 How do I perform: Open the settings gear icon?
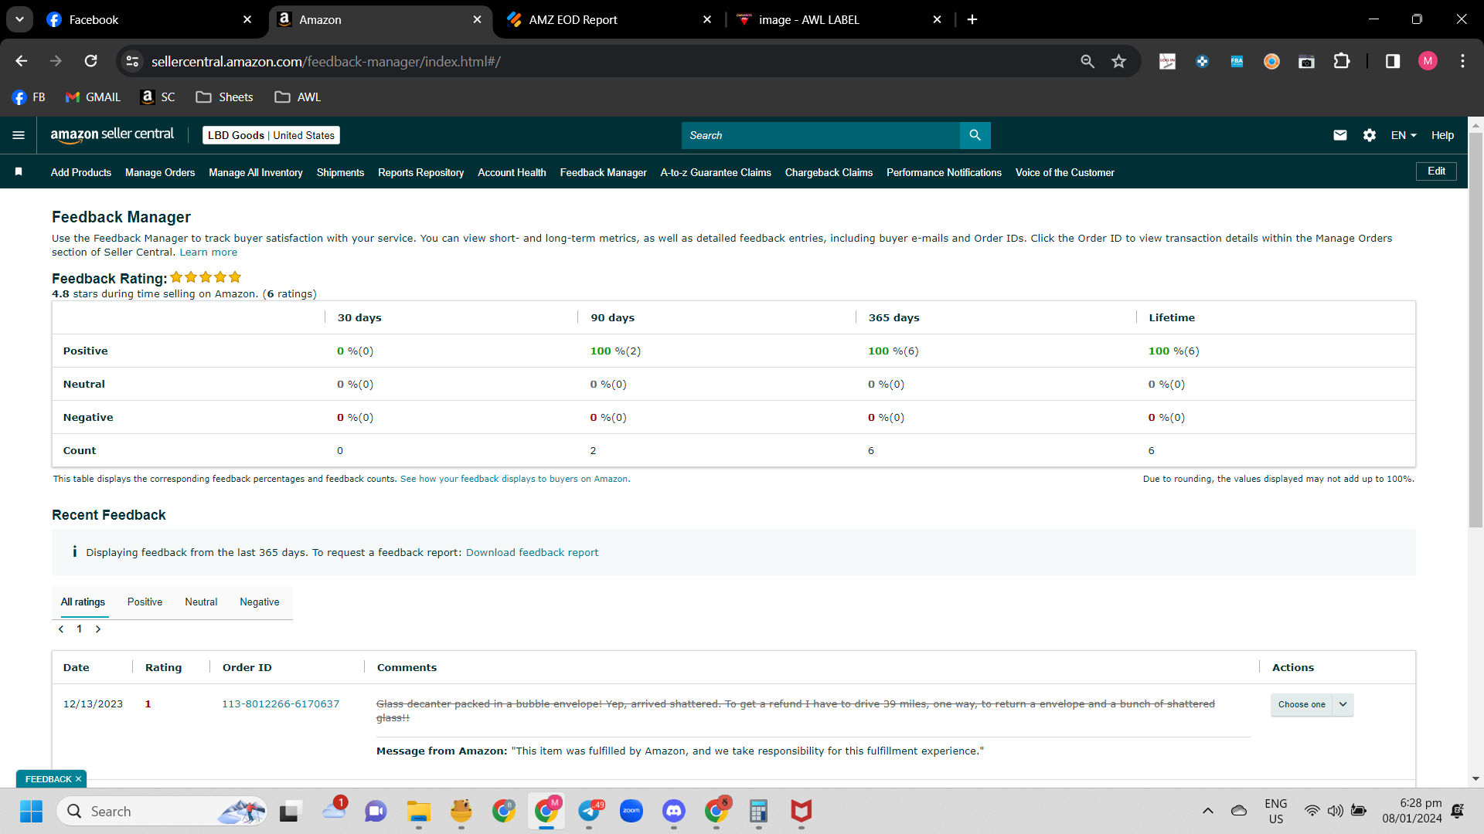pos(1370,135)
